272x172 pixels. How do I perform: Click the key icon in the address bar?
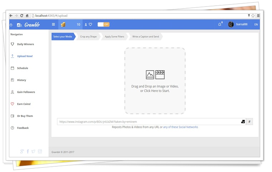pyautogui.click(x=249, y=16)
